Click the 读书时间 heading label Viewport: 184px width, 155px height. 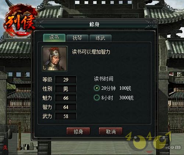pos(103,79)
